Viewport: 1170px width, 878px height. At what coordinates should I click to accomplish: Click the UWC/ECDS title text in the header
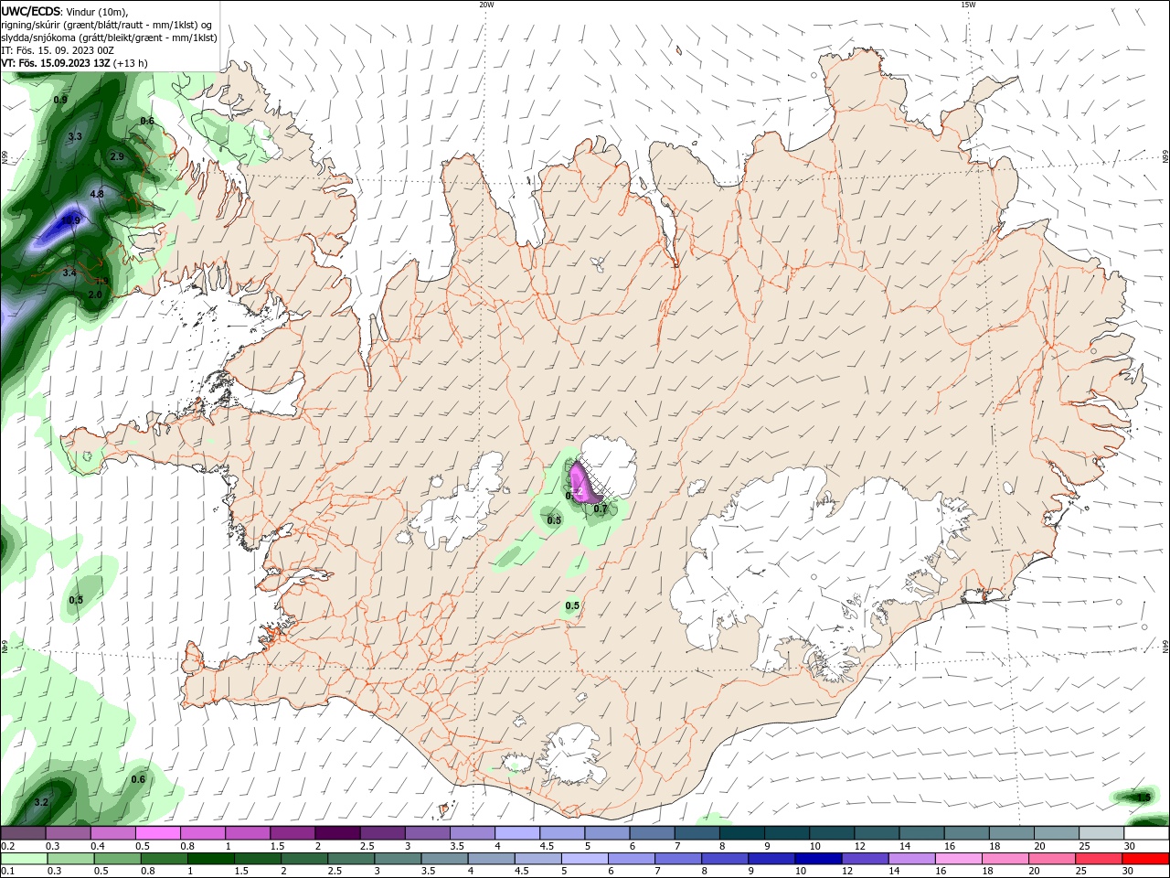(32, 11)
